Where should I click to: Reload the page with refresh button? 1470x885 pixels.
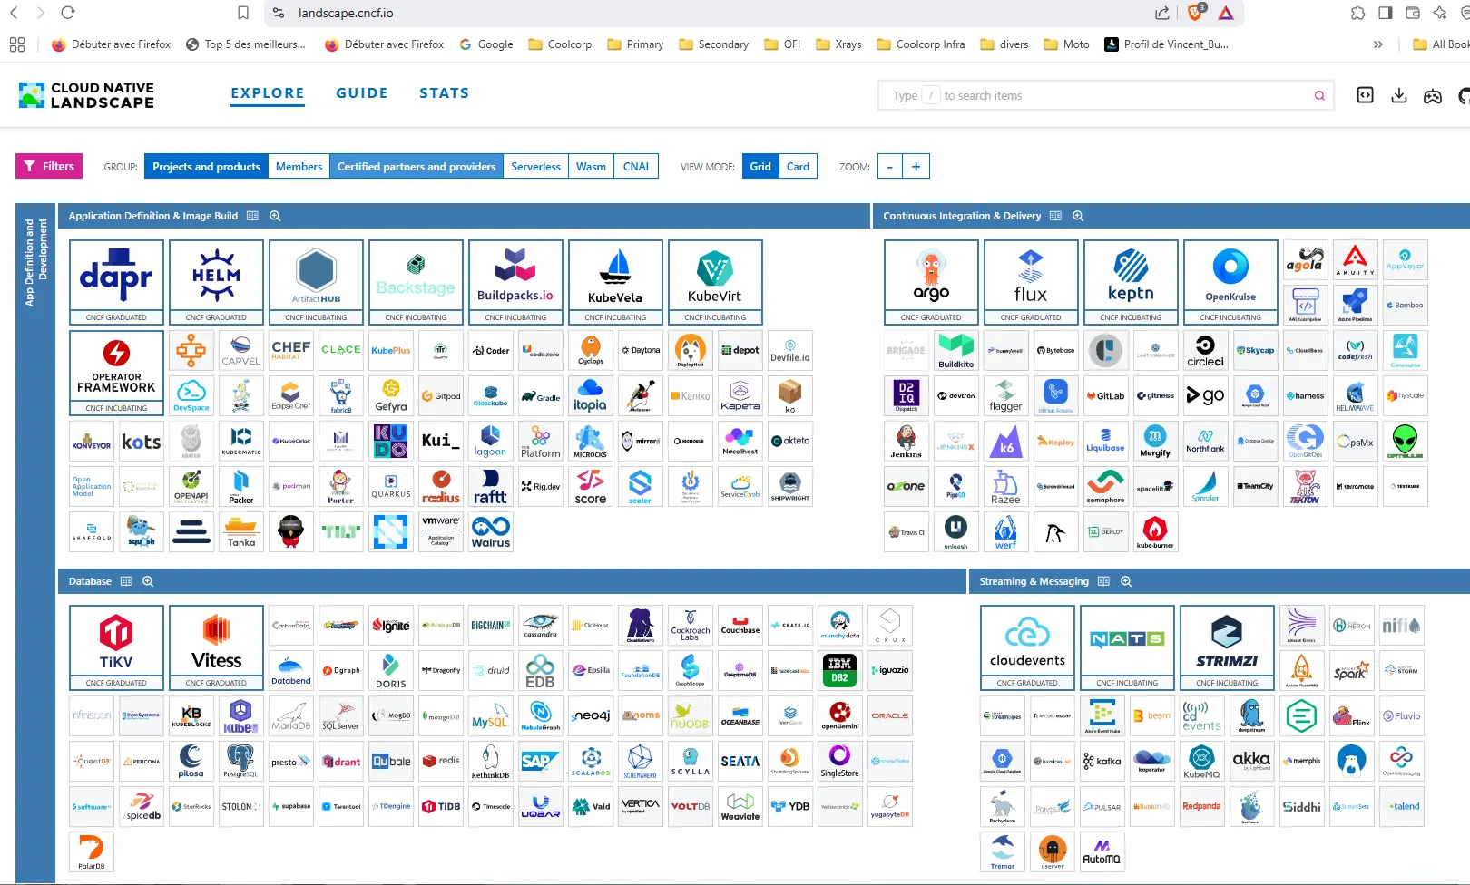pos(68,13)
